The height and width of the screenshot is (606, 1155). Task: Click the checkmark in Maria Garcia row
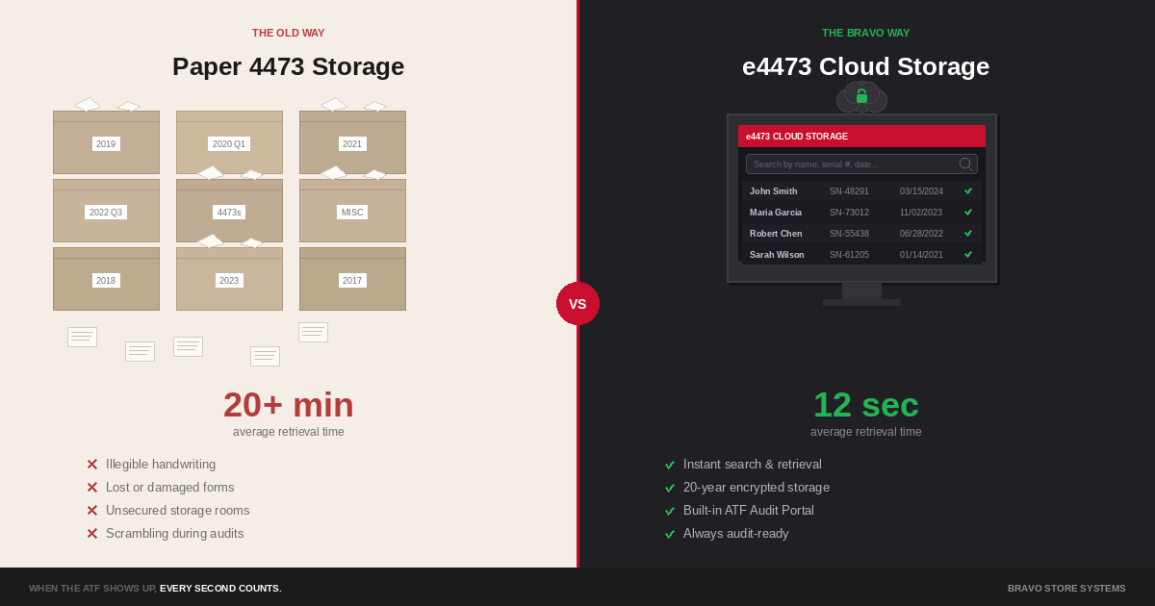(968, 213)
